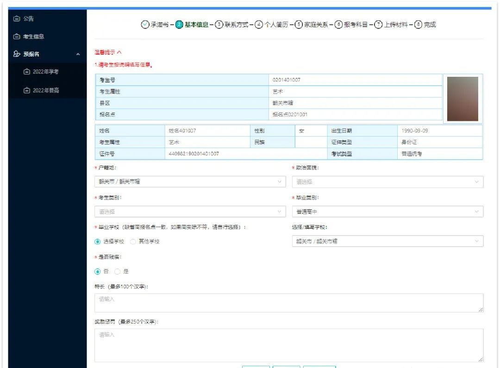500x368 pixels.
Task: Select the 2022年学考 item icon
Action: (x=27, y=72)
